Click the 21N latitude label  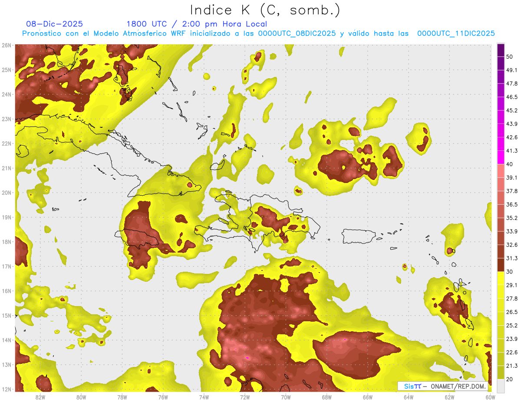pyautogui.click(x=6, y=168)
